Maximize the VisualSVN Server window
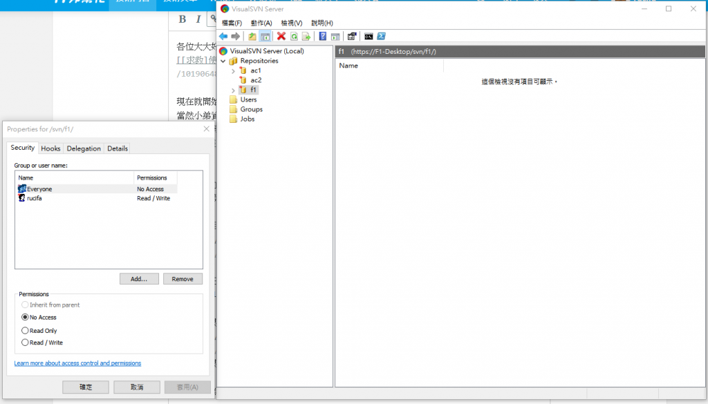708x404 pixels. [x=669, y=8]
